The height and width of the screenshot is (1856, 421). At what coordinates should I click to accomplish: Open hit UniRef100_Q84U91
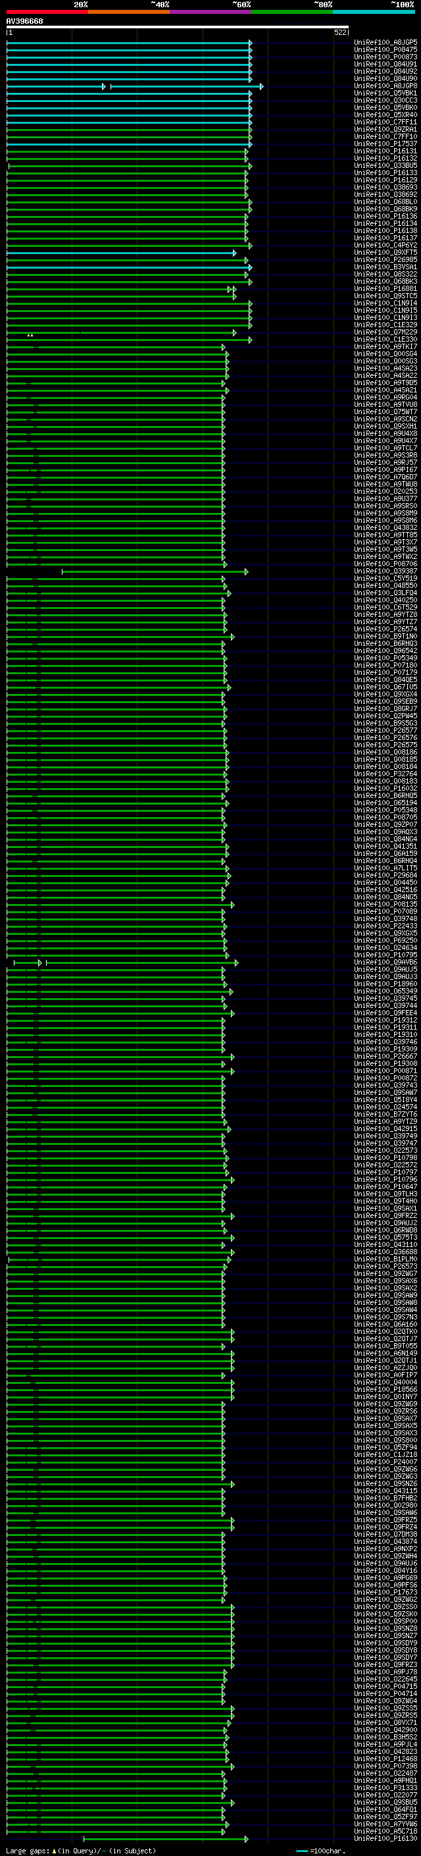click(x=385, y=64)
